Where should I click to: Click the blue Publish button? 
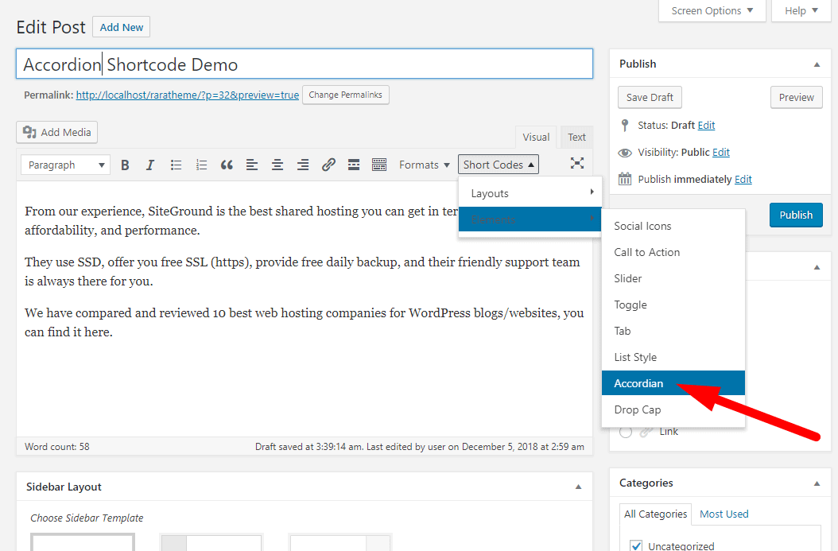click(x=796, y=215)
